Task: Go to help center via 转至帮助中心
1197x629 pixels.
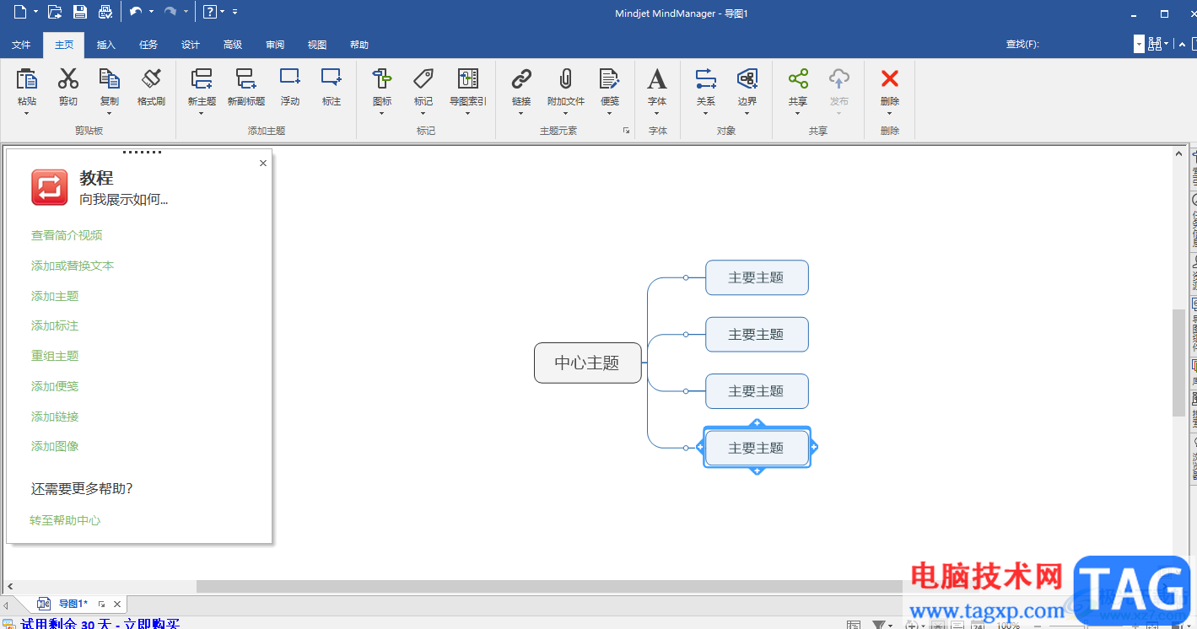Action: [x=65, y=520]
